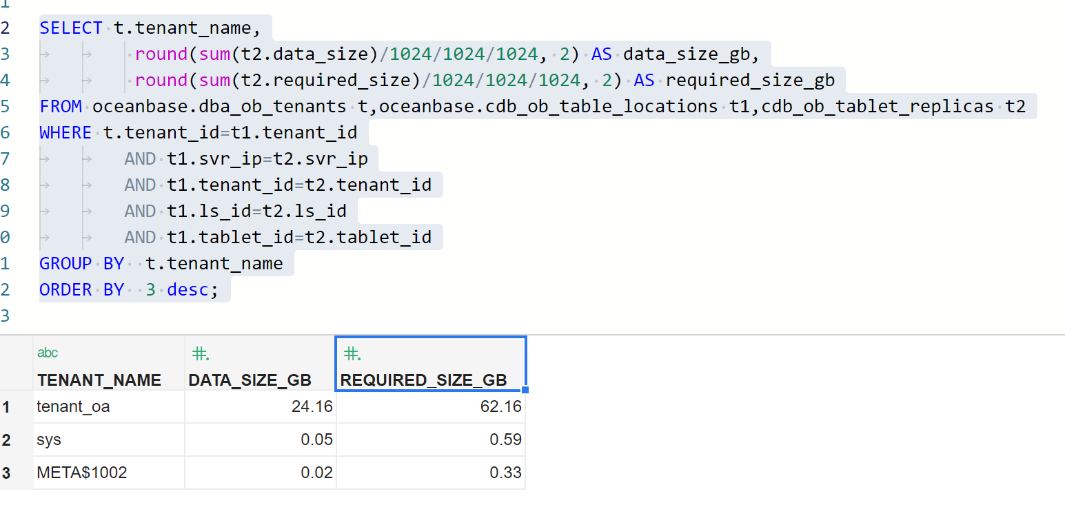1065x527 pixels.
Task: Click cdb_ob_tablet_replicas in the FROM clause
Action: tap(878, 107)
